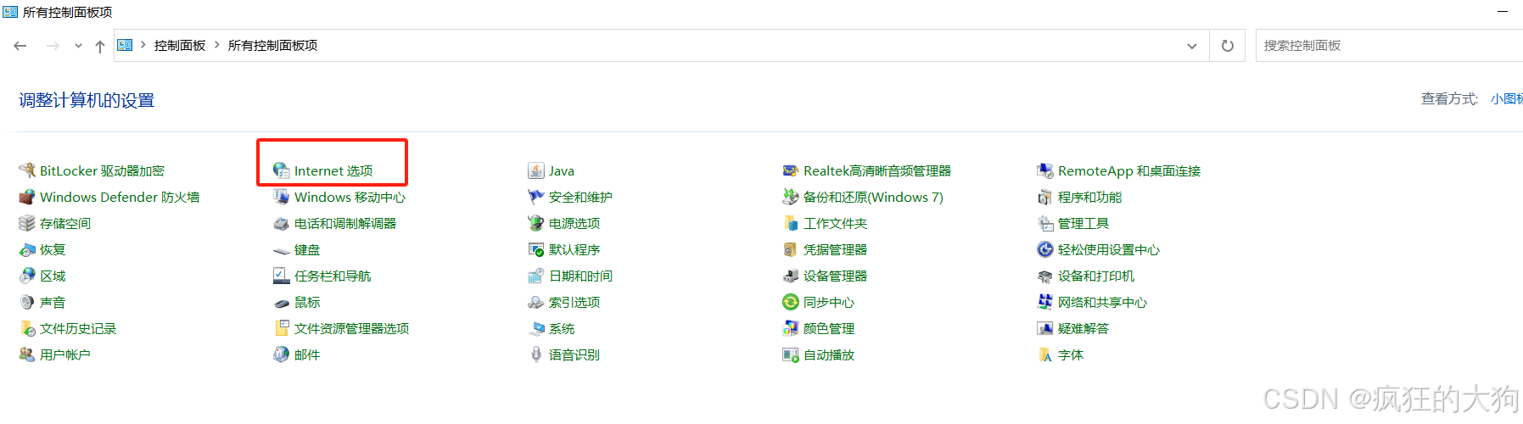Open the 索引选项 icon
Image resolution: width=1523 pixels, height=424 pixels.
[x=536, y=302]
